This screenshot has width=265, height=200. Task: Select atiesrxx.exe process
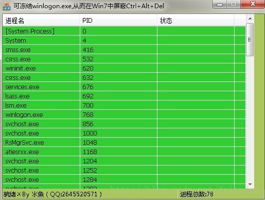pyautogui.click(x=124, y=152)
